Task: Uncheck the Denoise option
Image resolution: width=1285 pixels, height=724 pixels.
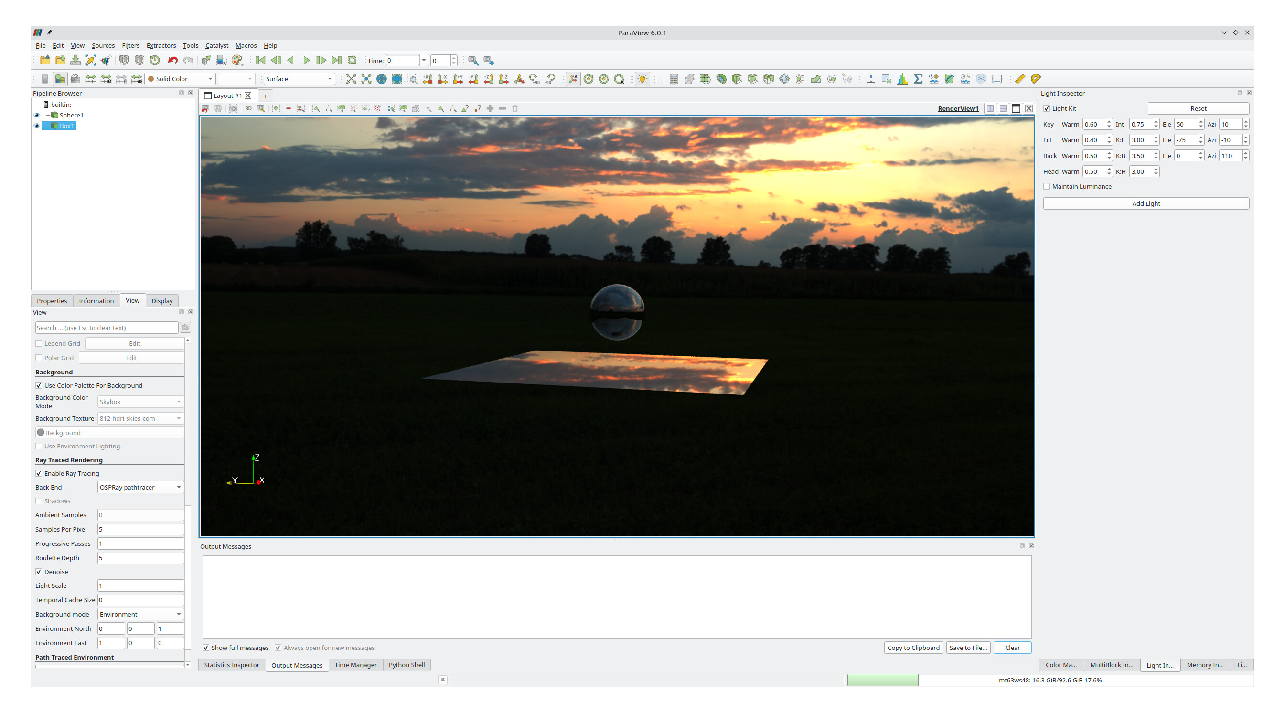Action: pyautogui.click(x=39, y=572)
